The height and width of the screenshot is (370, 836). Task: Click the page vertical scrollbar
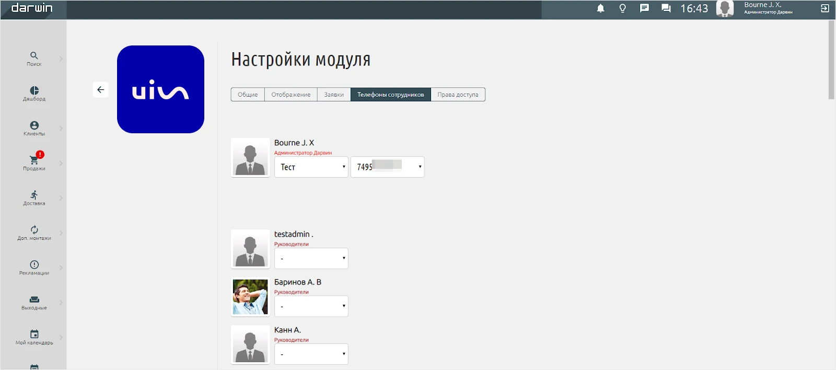(x=831, y=60)
